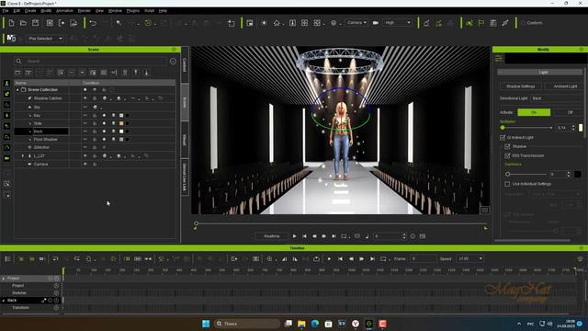Click the Save Project icon
This screenshot has height=331, width=588.
(35, 23)
